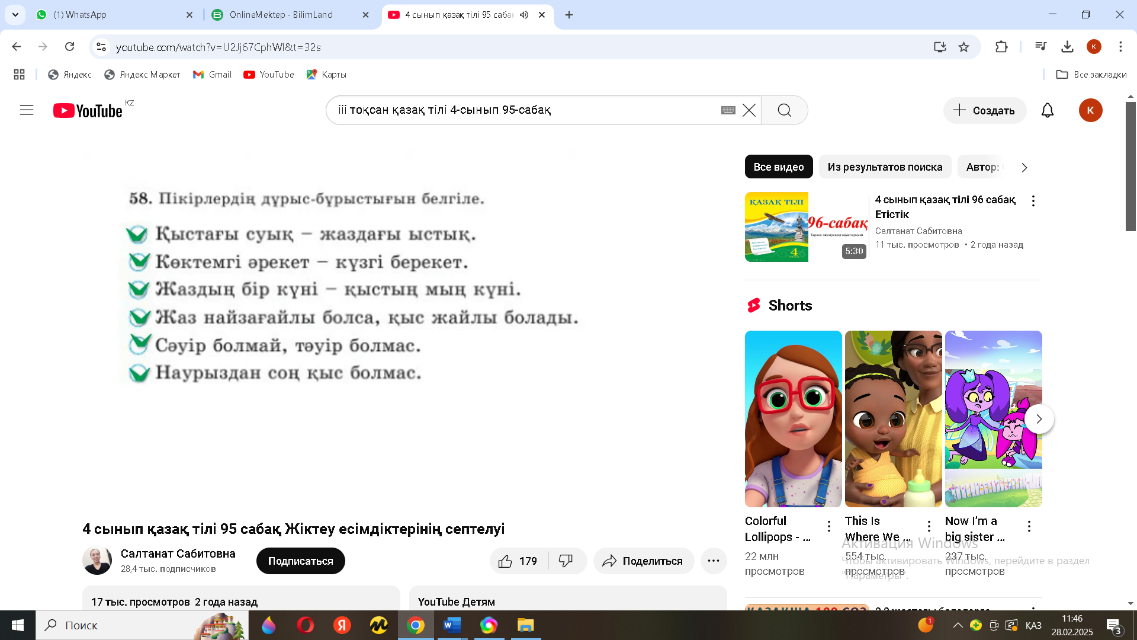Open Microsoft Word from the taskbar
The height and width of the screenshot is (640, 1137).
point(452,625)
